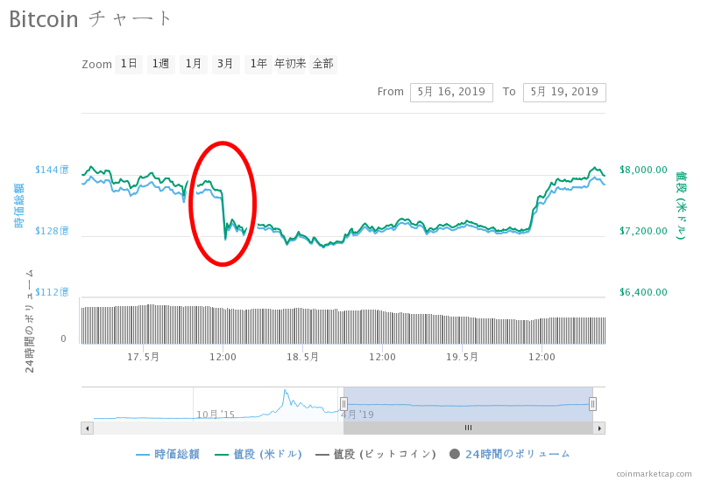Viewport: 701px width, 481px height.
Task: Select the 1日 zoom button
Action: point(129,64)
